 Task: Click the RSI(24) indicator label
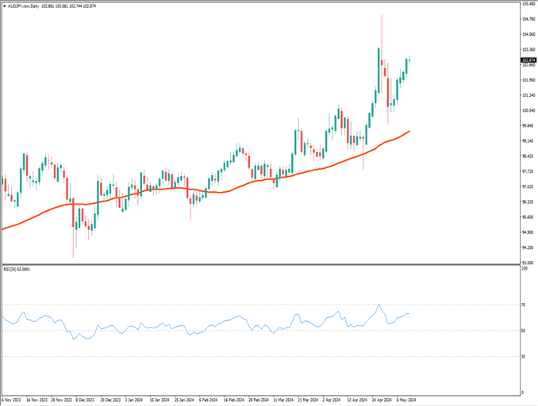pyautogui.click(x=17, y=270)
